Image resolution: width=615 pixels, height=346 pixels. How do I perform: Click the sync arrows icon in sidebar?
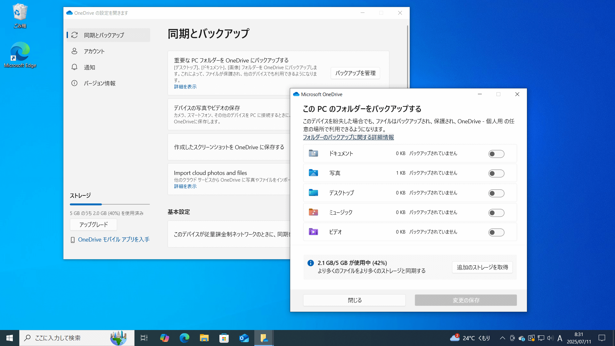pyautogui.click(x=74, y=35)
